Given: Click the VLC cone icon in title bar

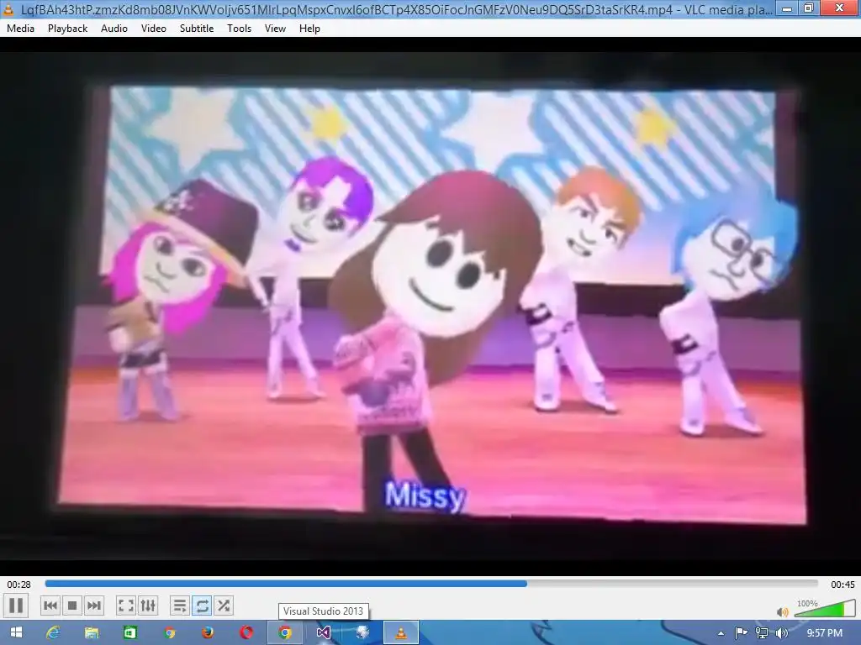Looking at the screenshot, I should (8, 8).
